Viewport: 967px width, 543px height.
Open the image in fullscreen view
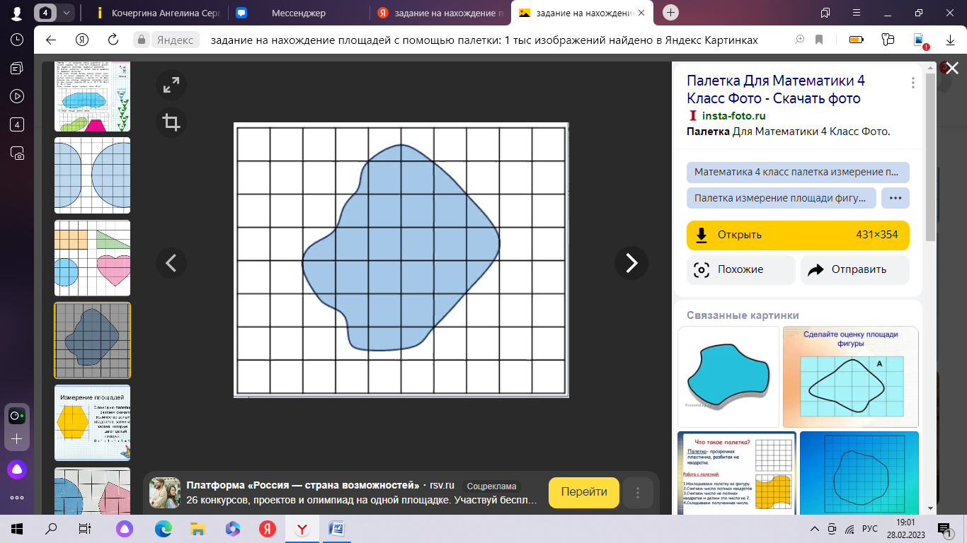pyautogui.click(x=171, y=86)
